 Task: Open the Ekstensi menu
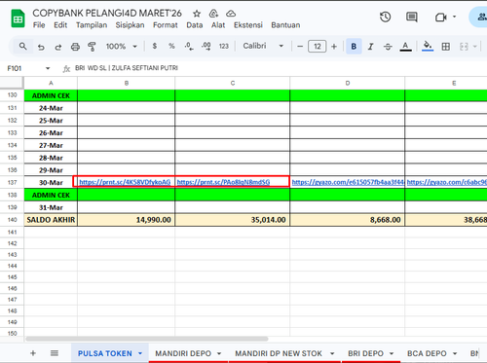[248, 25]
